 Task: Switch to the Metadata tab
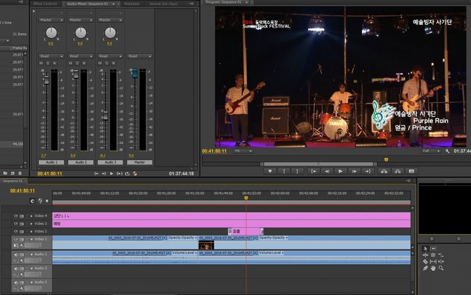point(131,4)
